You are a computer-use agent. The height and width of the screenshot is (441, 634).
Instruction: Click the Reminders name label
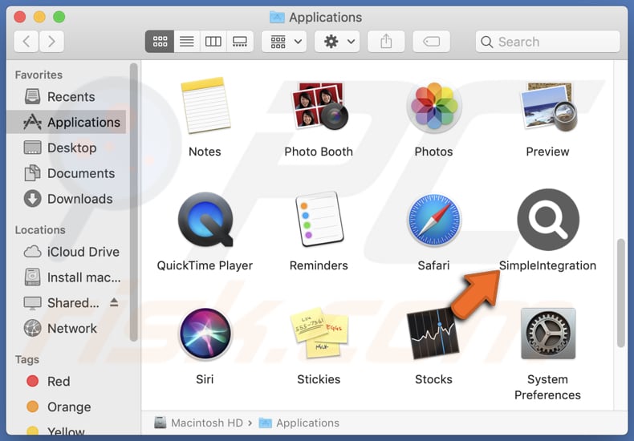(319, 265)
